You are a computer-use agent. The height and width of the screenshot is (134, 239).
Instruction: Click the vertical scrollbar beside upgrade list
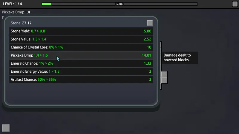161,65
